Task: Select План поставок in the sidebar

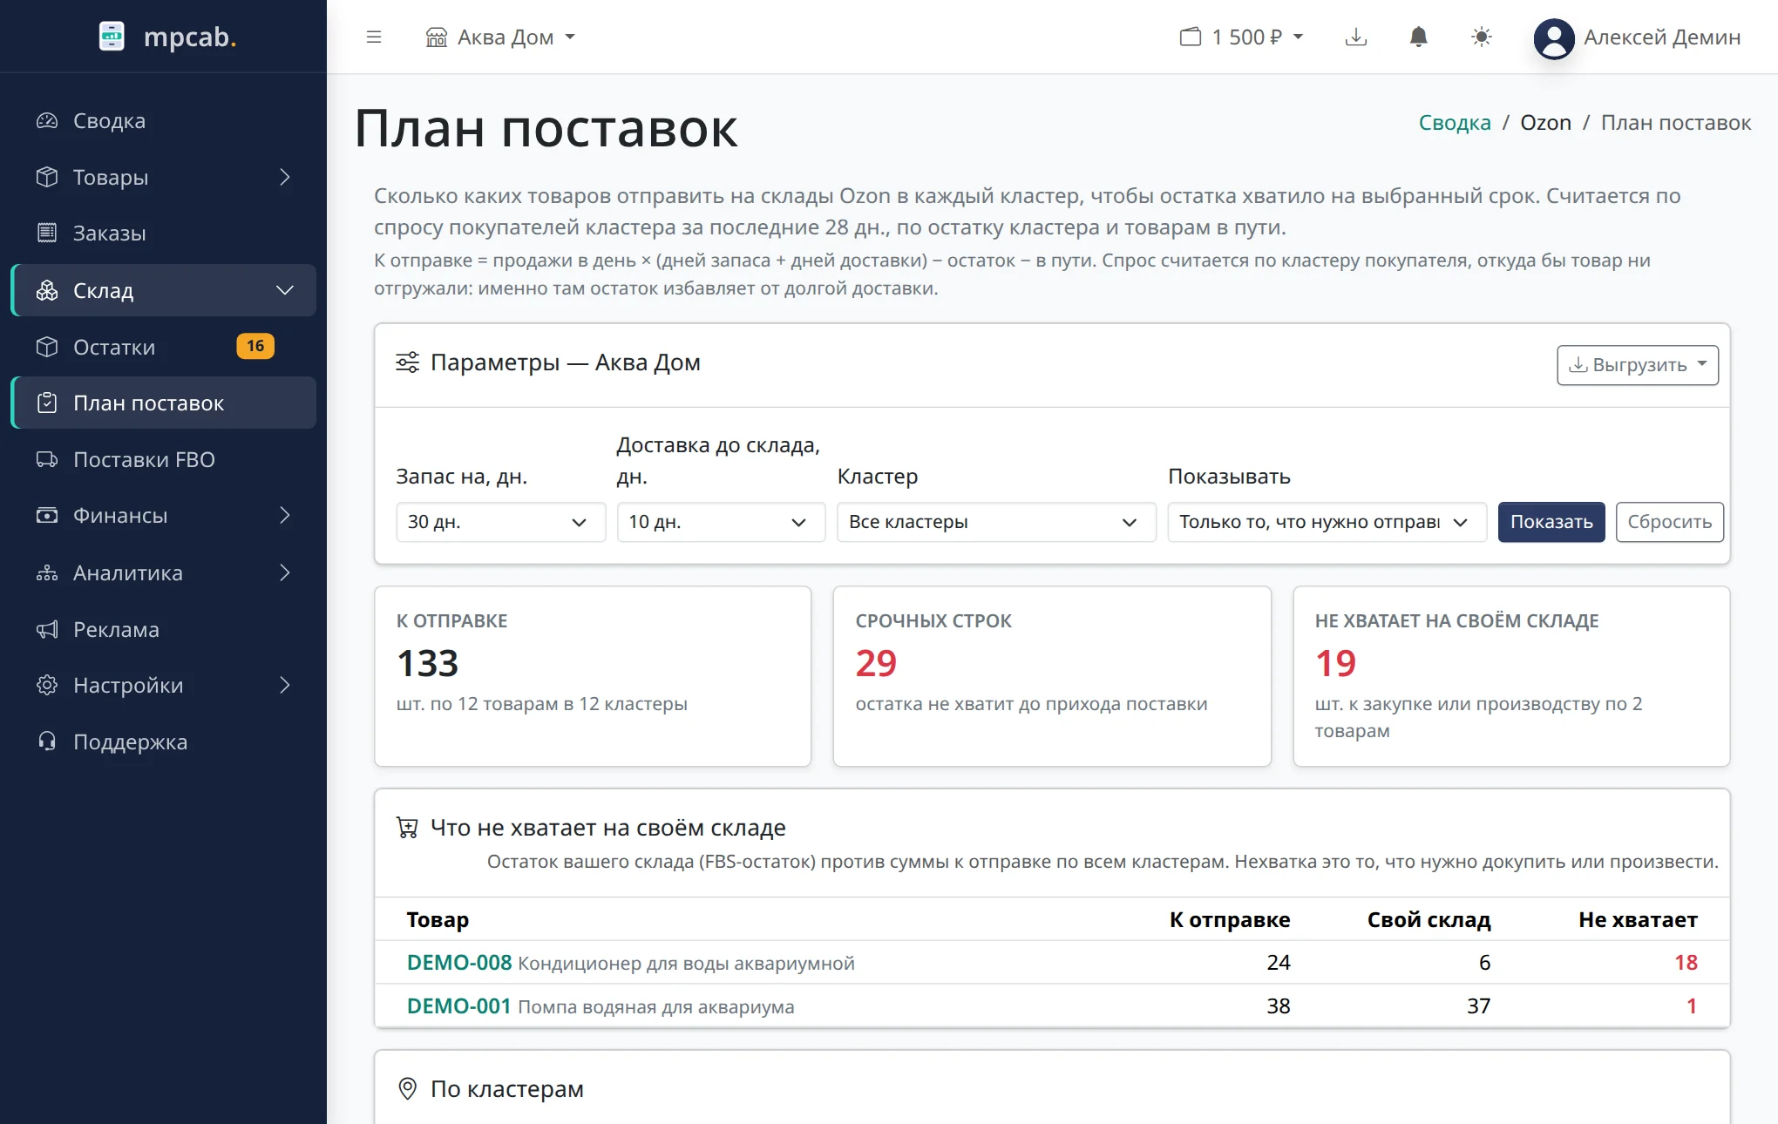Action: [164, 403]
